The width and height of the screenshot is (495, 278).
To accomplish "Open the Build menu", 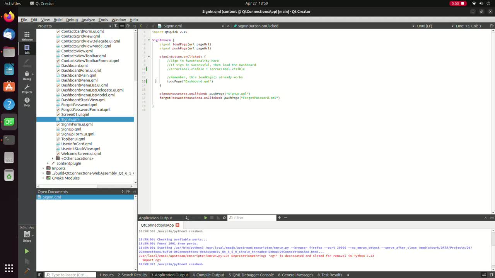I will (x=58, y=20).
